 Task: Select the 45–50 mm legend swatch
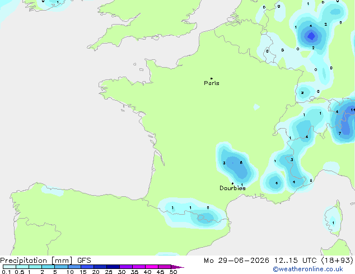165,267
